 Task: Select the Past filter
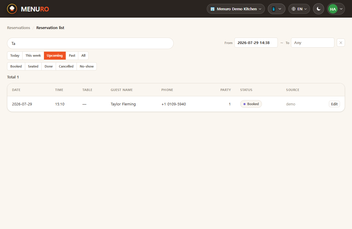[72, 55]
